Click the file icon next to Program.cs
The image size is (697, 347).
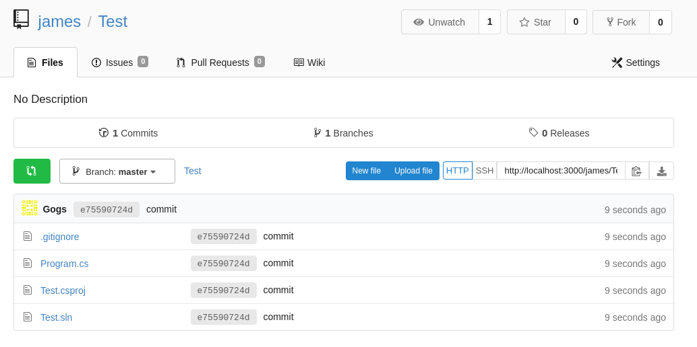(x=28, y=263)
